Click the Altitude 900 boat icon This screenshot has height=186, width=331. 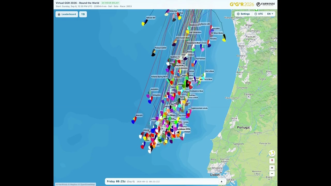pos(145,23)
